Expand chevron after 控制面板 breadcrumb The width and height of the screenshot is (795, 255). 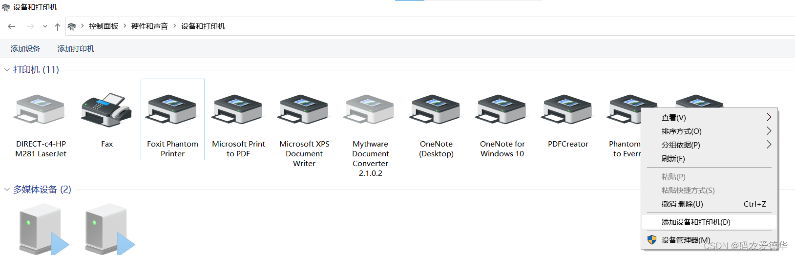tap(125, 26)
